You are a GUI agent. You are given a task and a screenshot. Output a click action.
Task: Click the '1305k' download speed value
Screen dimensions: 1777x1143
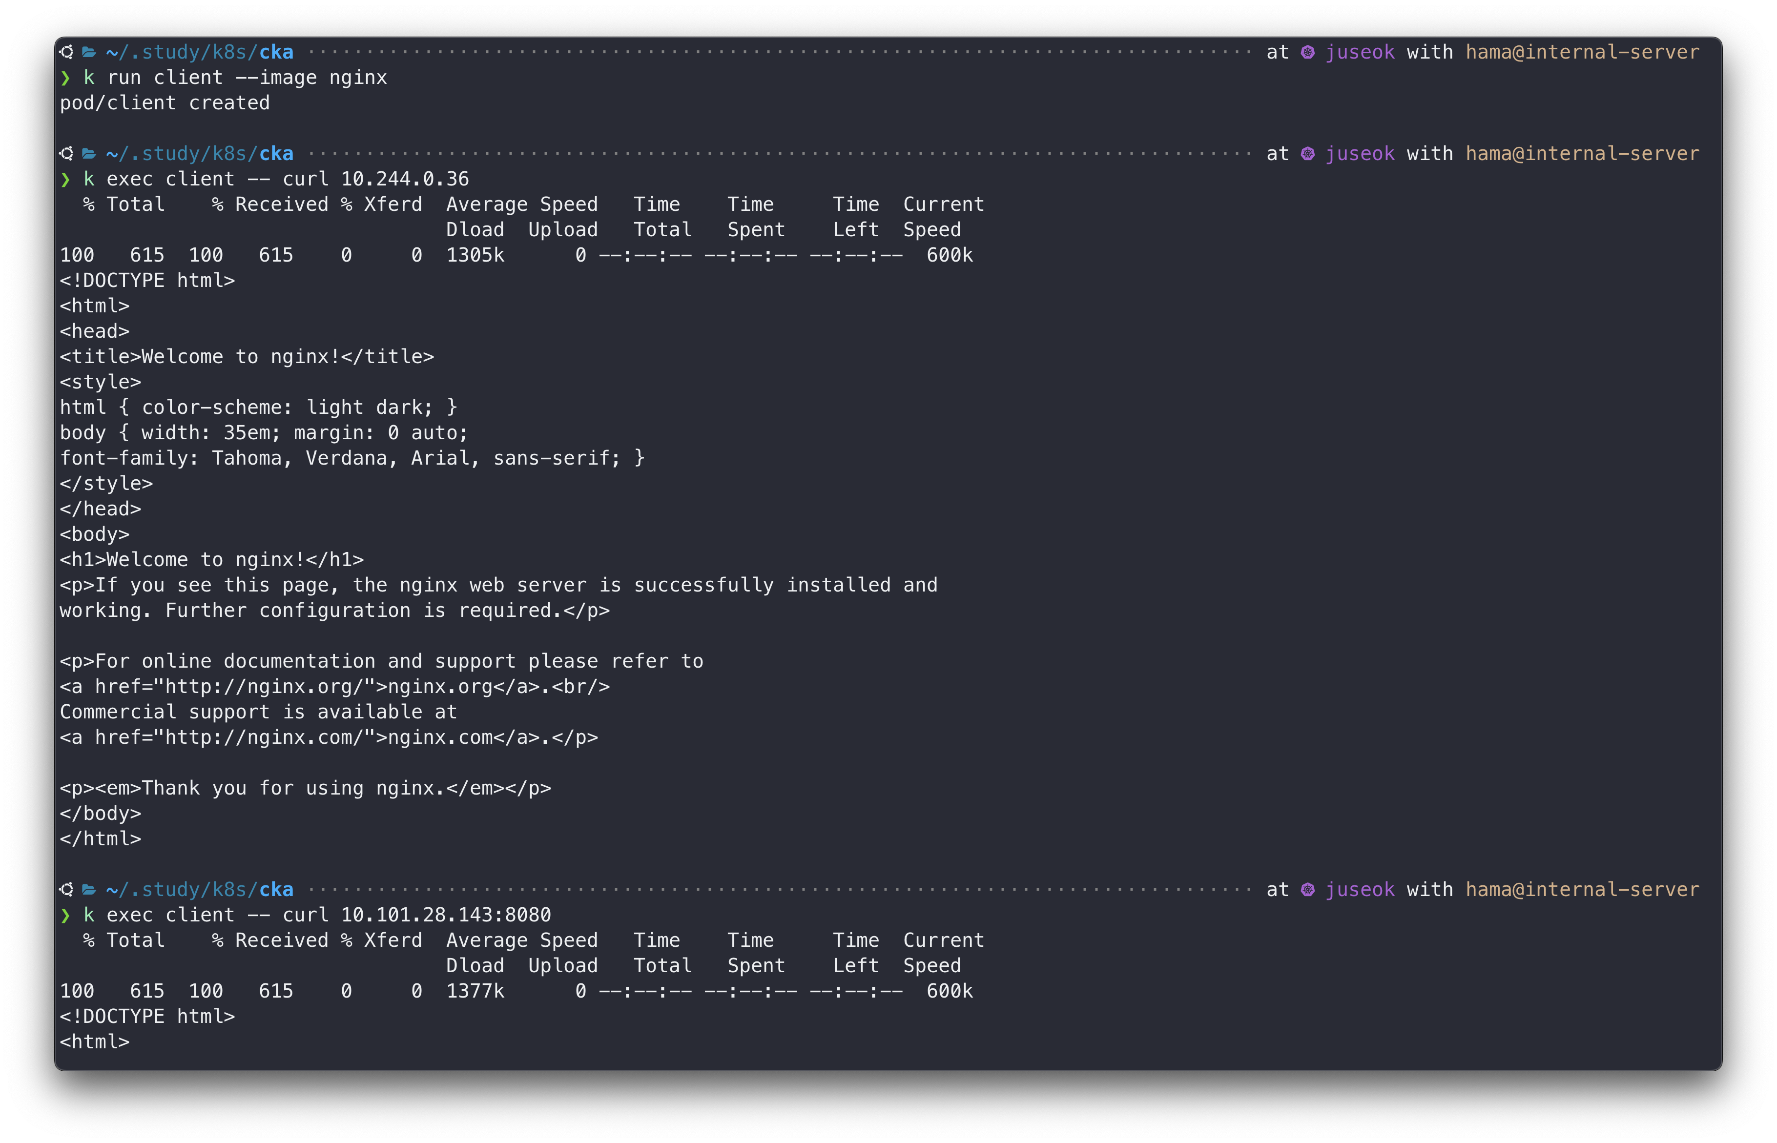(475, 255)
